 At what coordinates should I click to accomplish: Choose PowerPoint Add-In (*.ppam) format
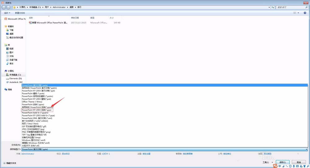[165, 113]
